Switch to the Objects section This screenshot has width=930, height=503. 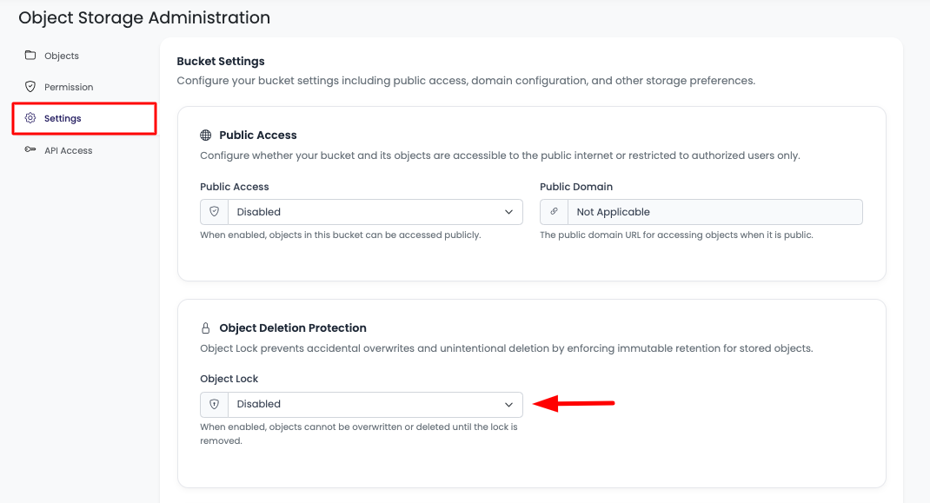[61, 55]
